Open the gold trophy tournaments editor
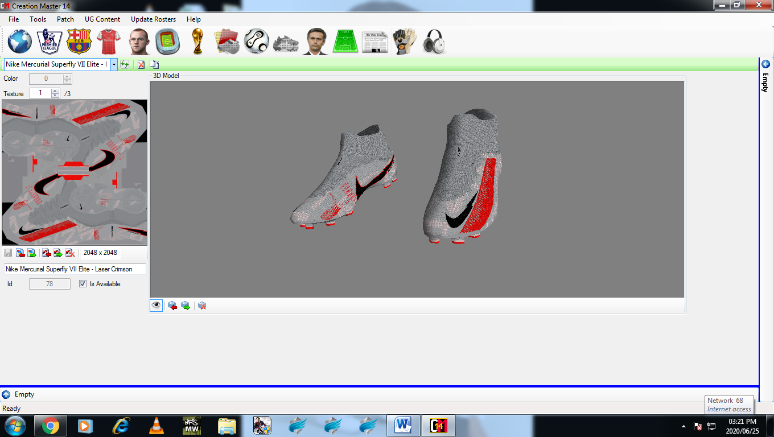 click(197, 42)
